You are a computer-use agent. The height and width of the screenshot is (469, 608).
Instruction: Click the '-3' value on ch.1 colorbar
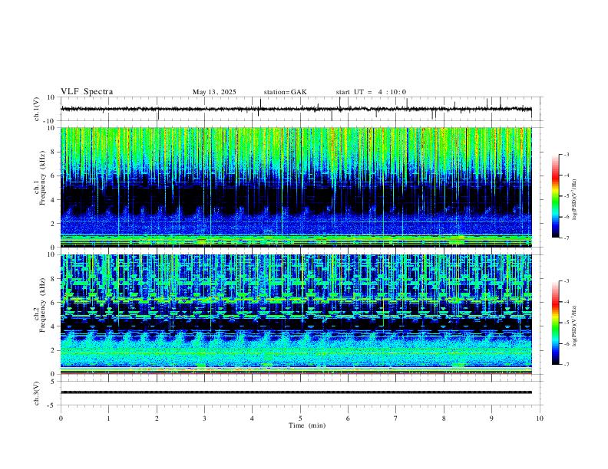click(x=567, y=154)
